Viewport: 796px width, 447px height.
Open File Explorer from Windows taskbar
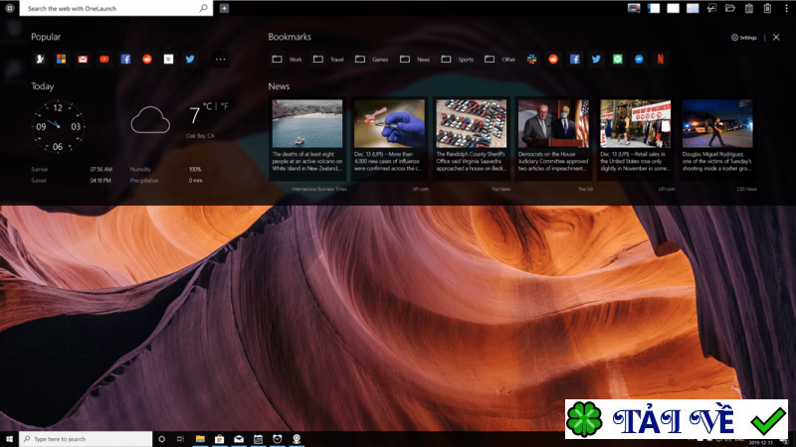tap(200, 439)
